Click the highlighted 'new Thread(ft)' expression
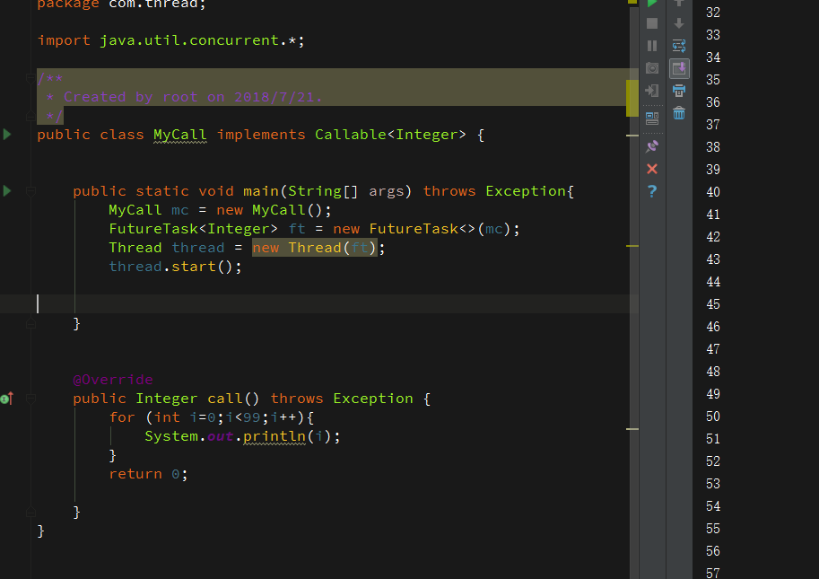Image resolution: width=819 pixels, height=579 pixels. click(315, 248)
